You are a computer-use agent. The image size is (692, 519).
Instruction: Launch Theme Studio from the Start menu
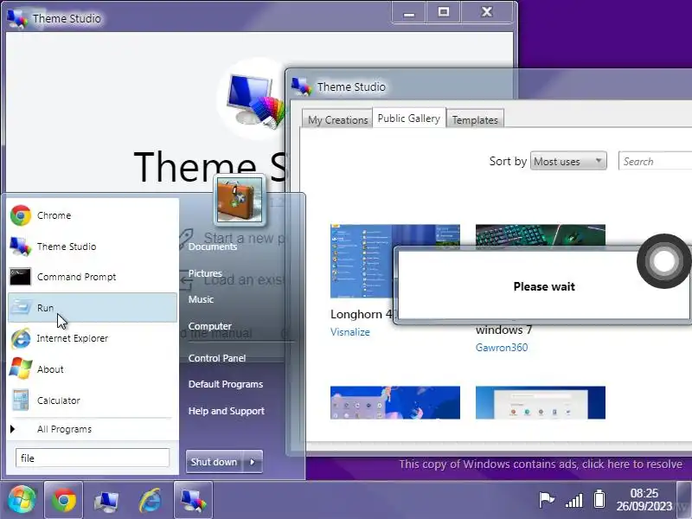pyautogui.click(x=93, y=247)
